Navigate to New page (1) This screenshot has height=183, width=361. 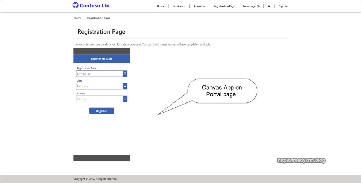[x=251, y=6]
